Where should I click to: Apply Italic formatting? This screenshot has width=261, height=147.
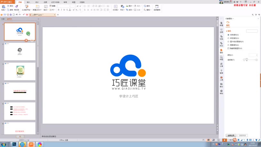coord(61,10)
